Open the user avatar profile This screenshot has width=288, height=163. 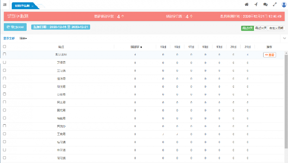(284, 5)
